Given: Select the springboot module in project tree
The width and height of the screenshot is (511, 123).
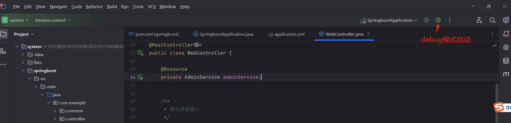Looking at the screenshot, I should point(45,70).
